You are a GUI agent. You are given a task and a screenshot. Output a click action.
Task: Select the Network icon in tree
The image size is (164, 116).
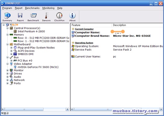click(11, 80)
